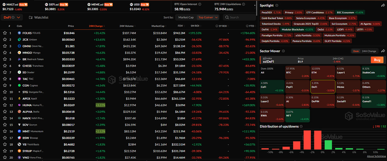The image size is (387, 161).
Task: Add OMNI to favorites via star
Action: coord(5,46)
